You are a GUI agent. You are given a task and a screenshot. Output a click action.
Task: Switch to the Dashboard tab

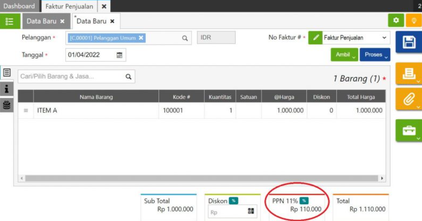[x=19, y=6]
